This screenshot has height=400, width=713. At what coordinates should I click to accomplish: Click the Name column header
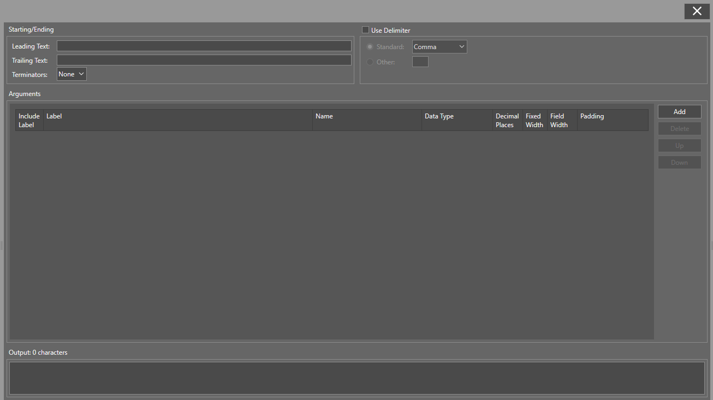(367, 120)
